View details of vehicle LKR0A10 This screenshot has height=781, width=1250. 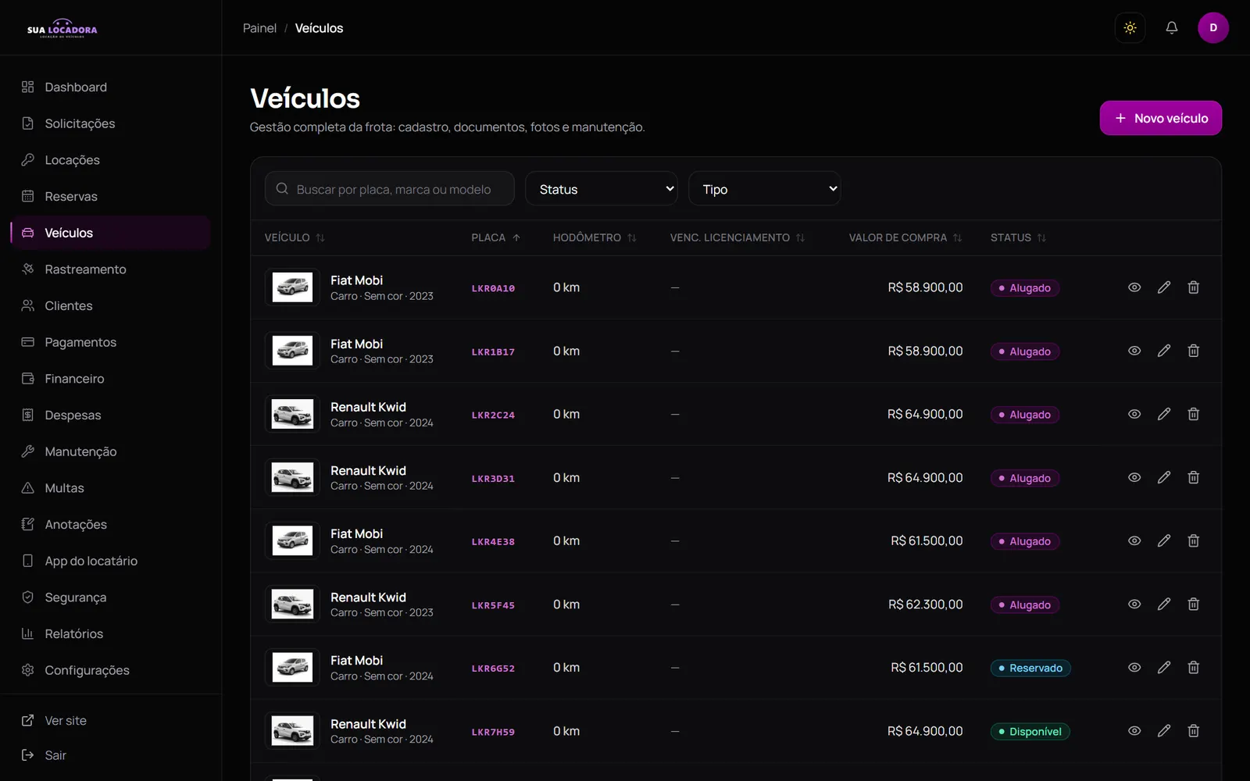click(1134, 287)
